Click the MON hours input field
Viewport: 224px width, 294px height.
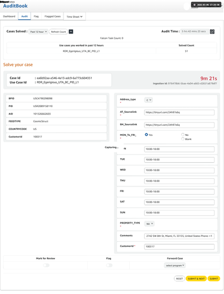(179, 149)
